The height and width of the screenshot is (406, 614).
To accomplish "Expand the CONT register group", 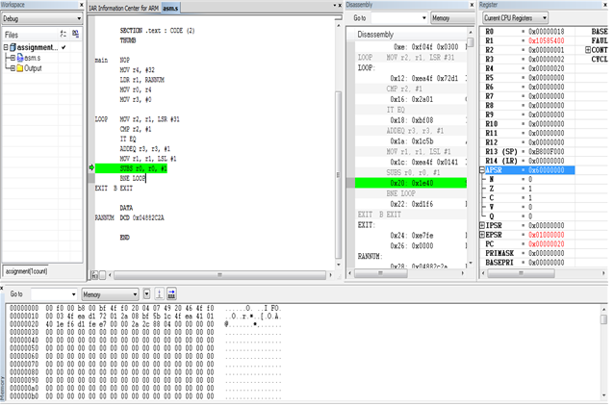I will click(588, 50).
